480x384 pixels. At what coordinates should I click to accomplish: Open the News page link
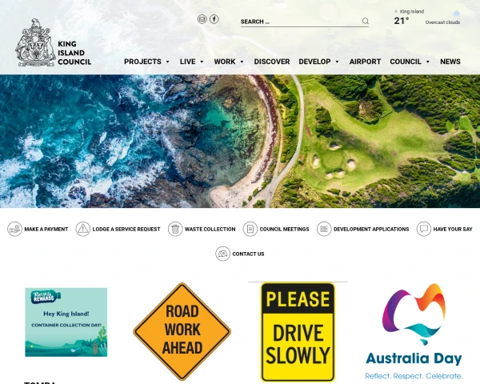(x=450, y=62)
